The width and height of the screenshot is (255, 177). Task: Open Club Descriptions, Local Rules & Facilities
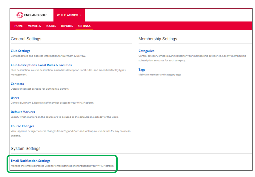tap(41, 65)
